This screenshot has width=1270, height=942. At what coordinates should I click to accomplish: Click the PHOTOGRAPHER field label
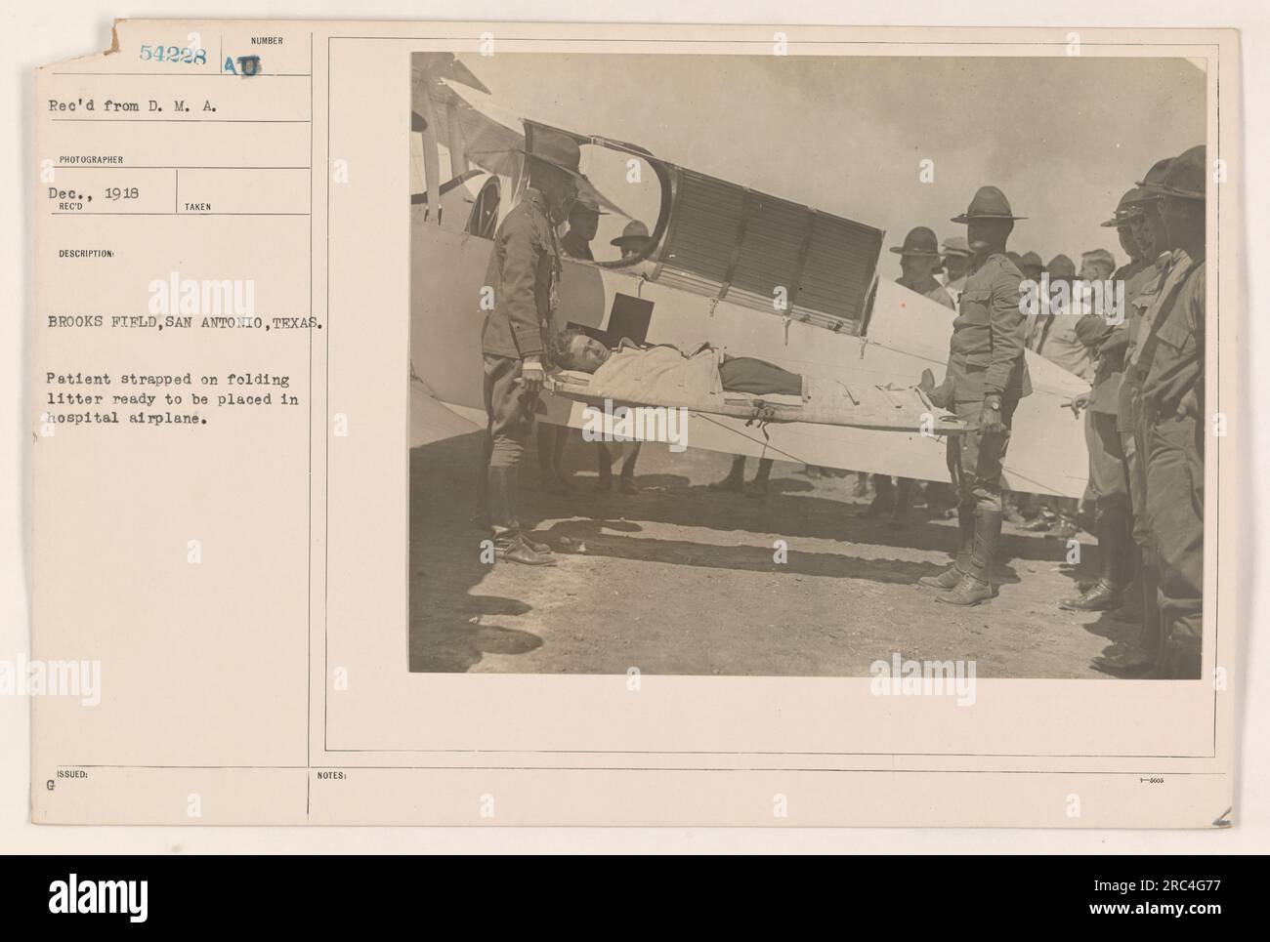coord(91,158)
